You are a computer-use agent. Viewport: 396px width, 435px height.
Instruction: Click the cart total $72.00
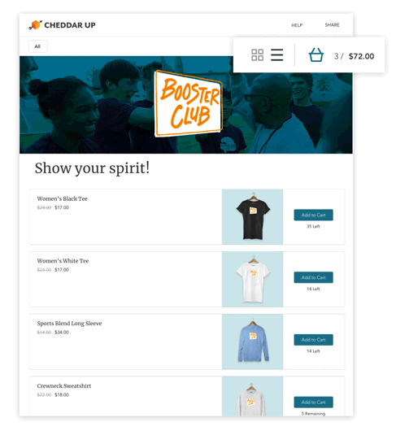tap(361, 56)
